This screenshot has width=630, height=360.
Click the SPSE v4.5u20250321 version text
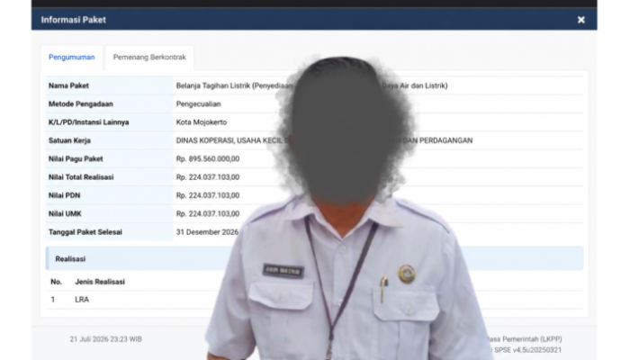527,350
